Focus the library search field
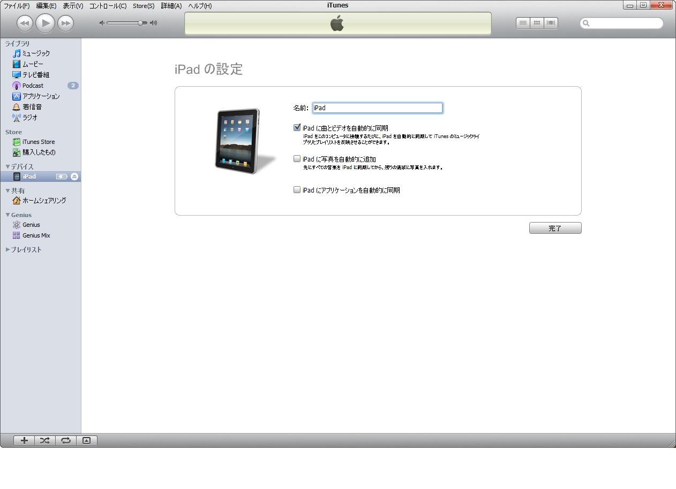This screenshot has height=489, width=676. point(621,23)
